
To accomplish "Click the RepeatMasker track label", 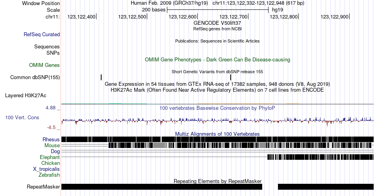I will (43, 187).
